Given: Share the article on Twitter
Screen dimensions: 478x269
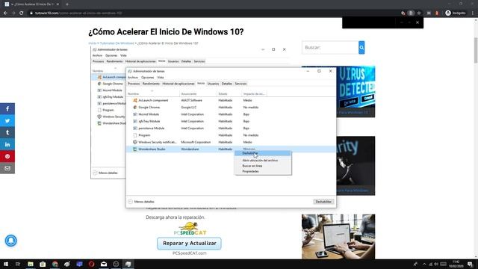Looking at the screenshot, I should [x=7, y=121].
